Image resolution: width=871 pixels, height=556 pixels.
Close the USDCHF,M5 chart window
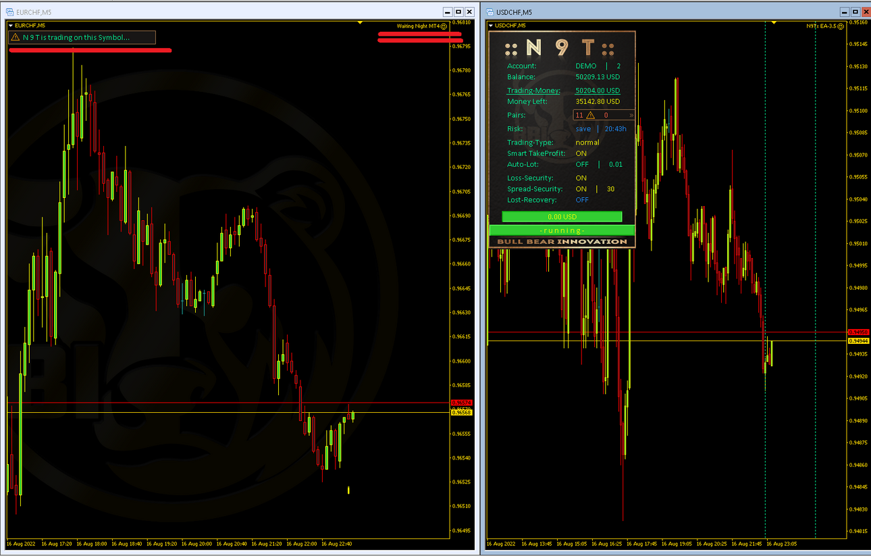(866, 12)
